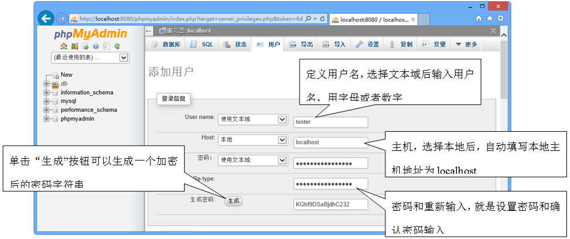Click the browser forward arrow button
Image resolution: width=570 pixels, height=239 pixels.
pyautogui.click(x=62, y=19)
